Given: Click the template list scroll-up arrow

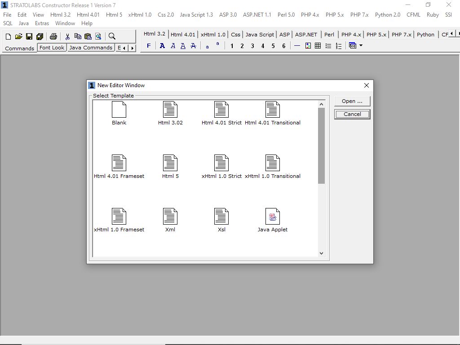Looking at the screenshot, I should tap(321, 104).
